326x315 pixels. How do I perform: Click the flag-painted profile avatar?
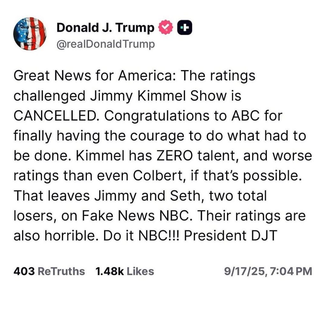(30, 33)
